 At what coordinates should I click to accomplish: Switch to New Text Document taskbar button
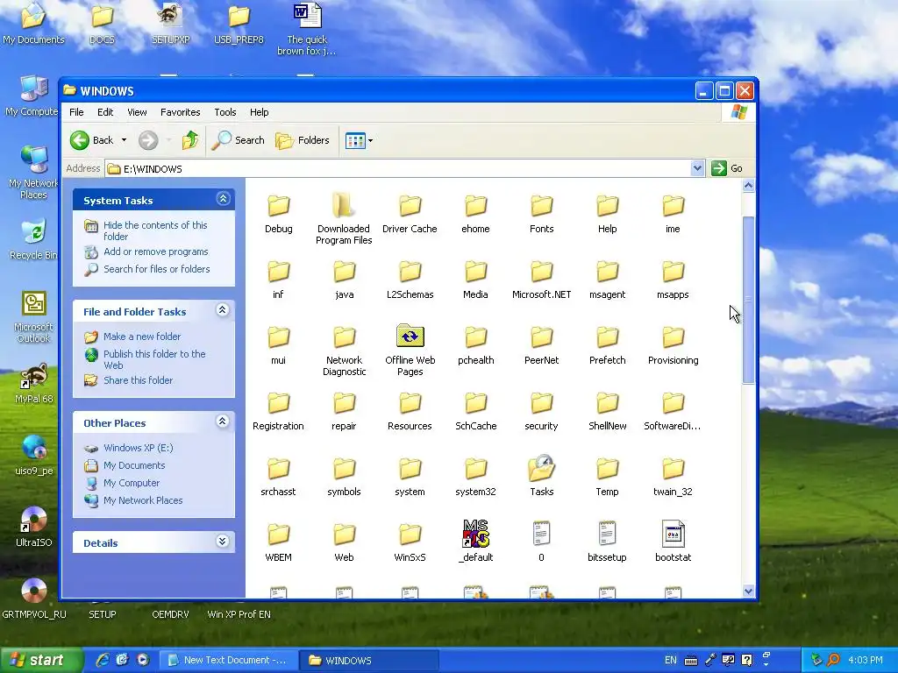pyautogui.click(x=228, y=661)
